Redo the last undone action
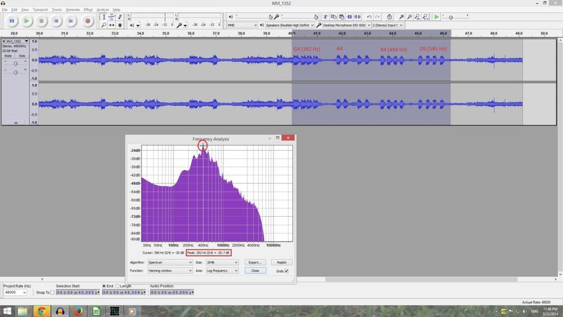 (377, 17)
